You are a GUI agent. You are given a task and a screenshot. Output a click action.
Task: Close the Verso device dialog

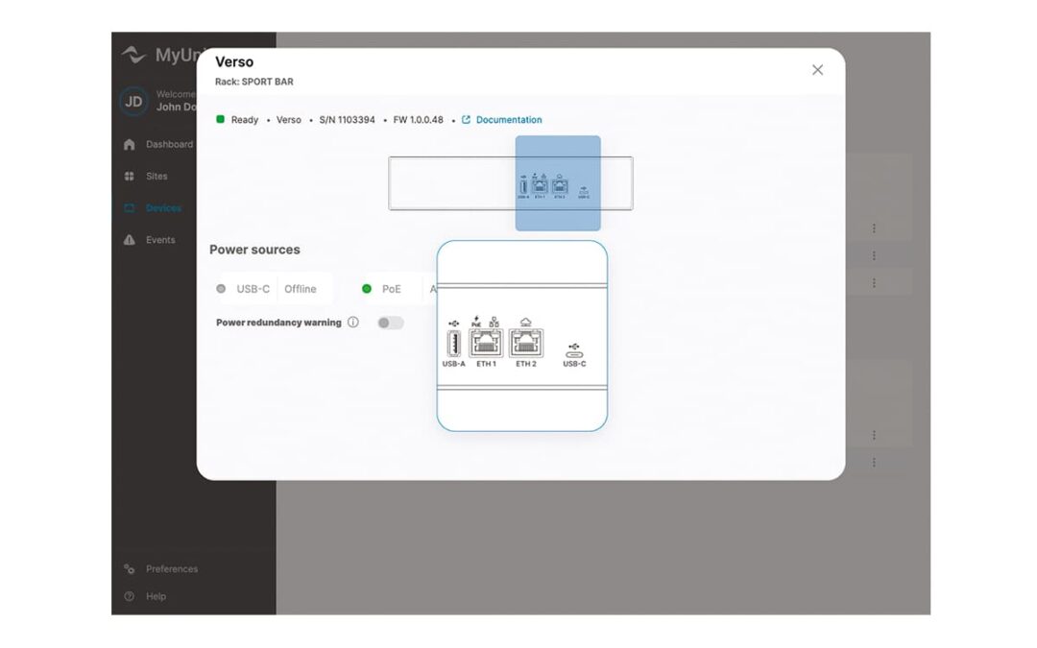tap(817, 70)
